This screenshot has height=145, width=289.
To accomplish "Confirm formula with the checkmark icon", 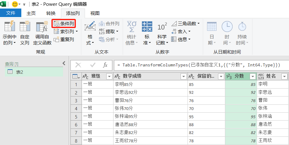I will 93,65.
